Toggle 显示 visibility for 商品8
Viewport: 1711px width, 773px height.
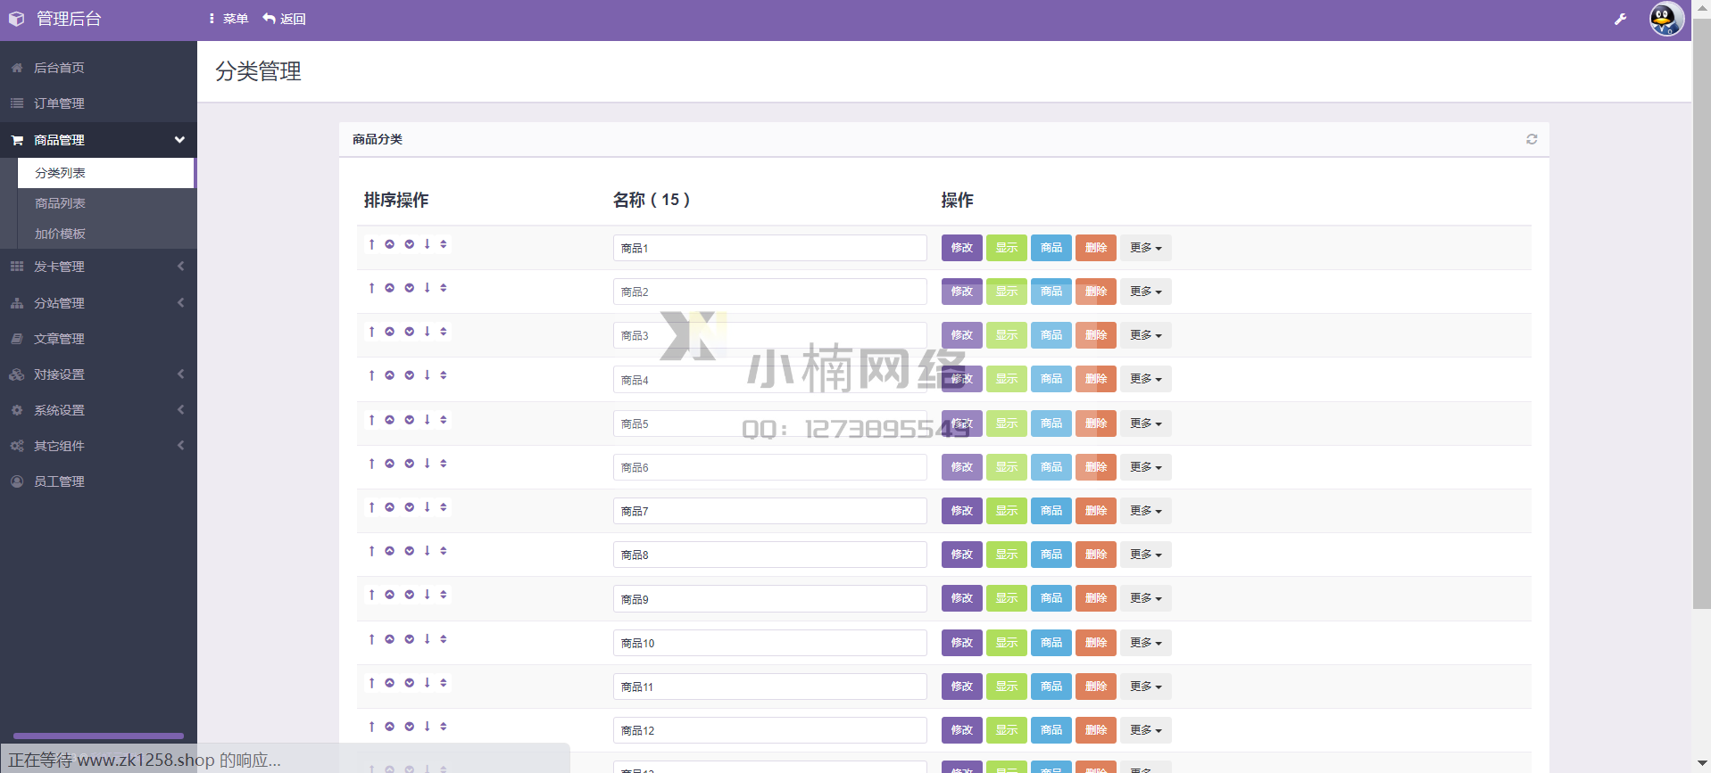(1007, 555)
